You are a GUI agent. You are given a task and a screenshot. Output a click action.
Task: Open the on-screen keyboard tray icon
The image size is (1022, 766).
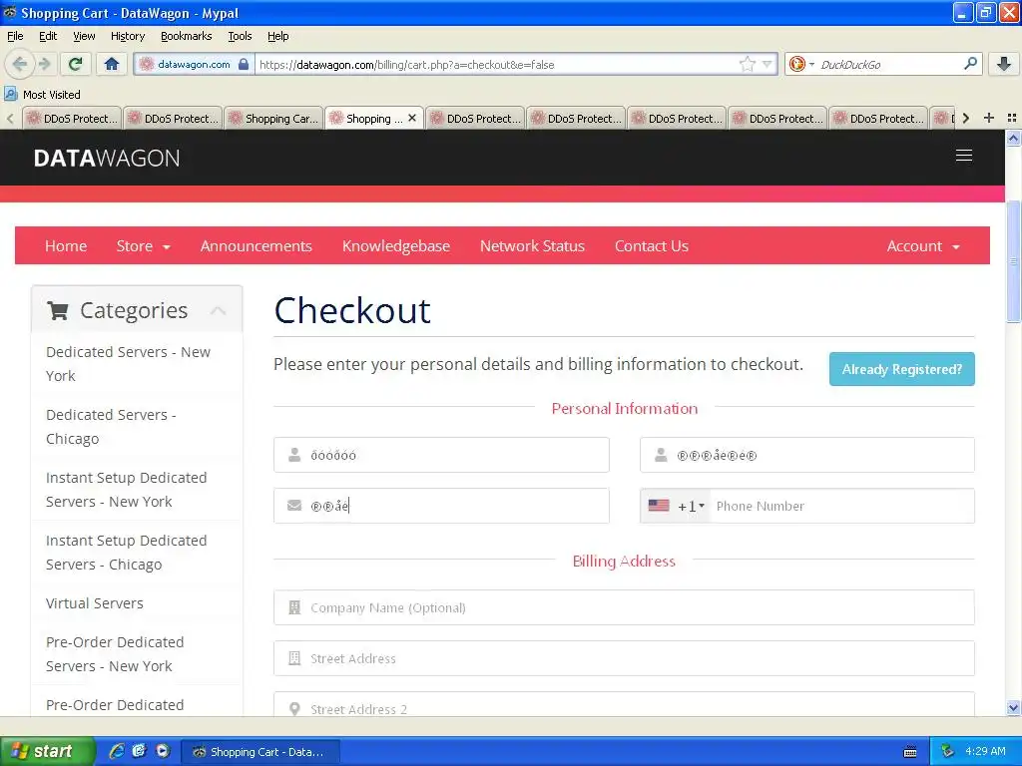click(x=910, y=752)
